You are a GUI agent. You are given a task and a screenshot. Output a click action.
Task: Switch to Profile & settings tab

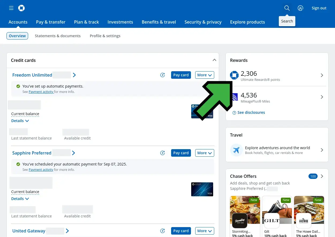point(105,36)
